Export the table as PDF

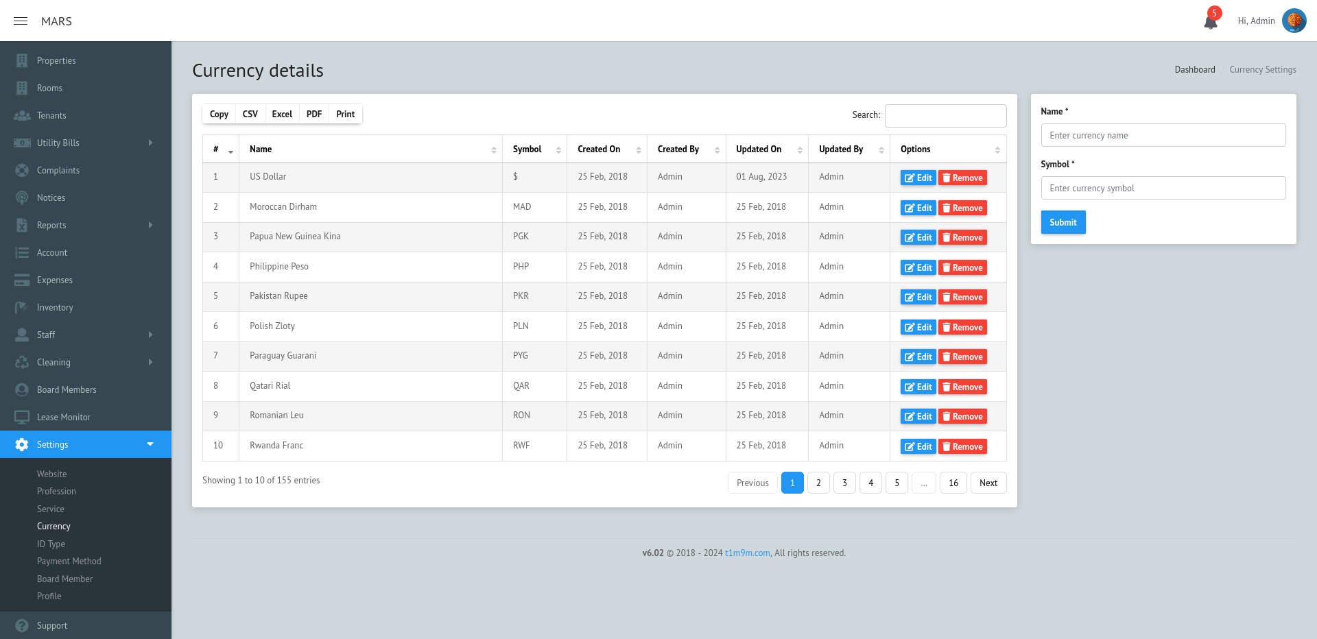coord(314,114)
